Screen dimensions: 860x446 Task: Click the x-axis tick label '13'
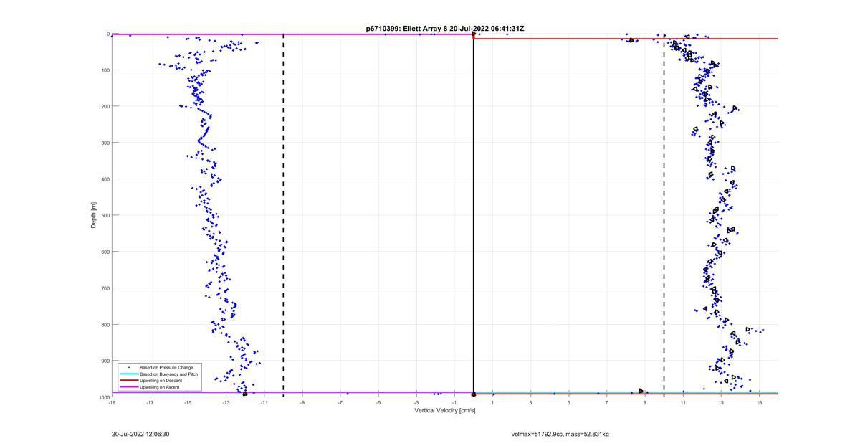coord(721,403)
